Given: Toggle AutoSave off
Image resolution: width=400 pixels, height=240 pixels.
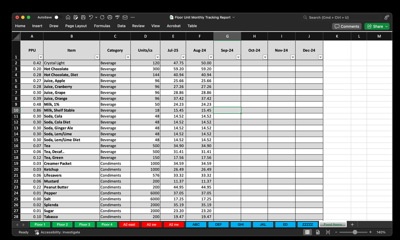Looking at the screenshot, I should 58,17.
